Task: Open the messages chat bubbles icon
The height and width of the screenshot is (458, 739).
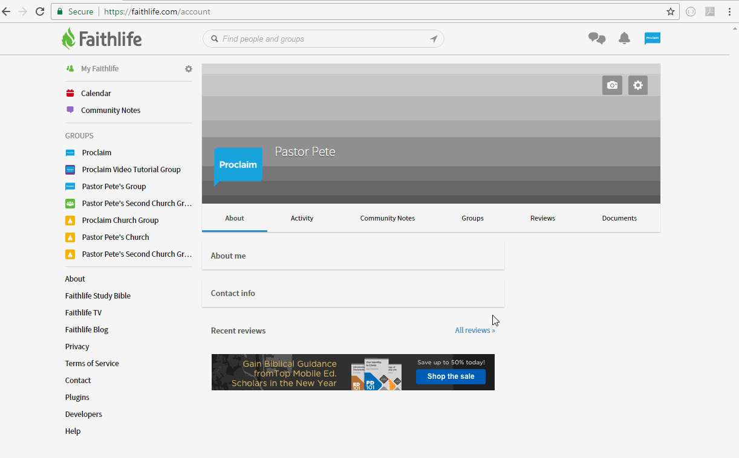Action: click(x=597, y=39)
